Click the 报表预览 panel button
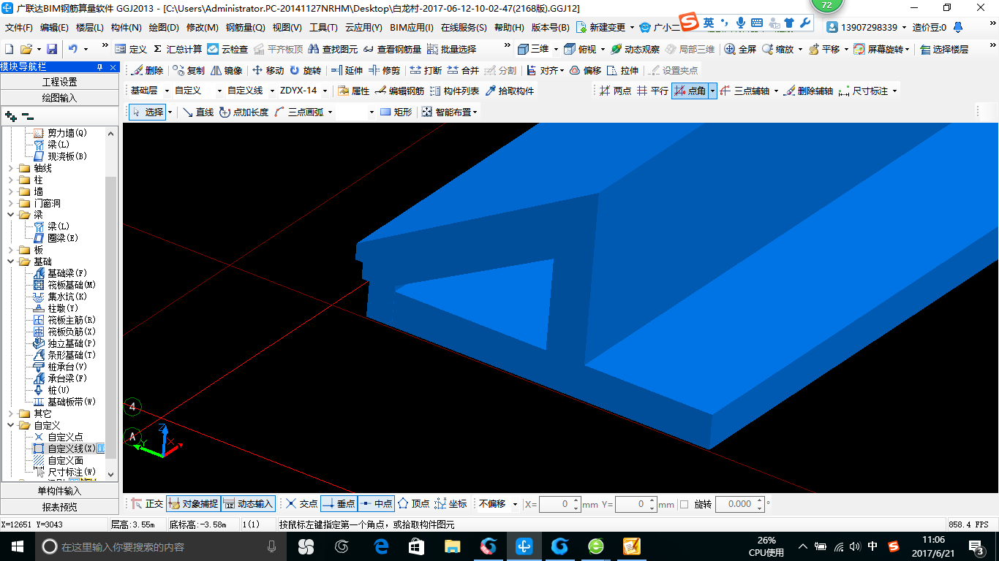Viewport: 999px width, 561px height. tap(60, 506)
